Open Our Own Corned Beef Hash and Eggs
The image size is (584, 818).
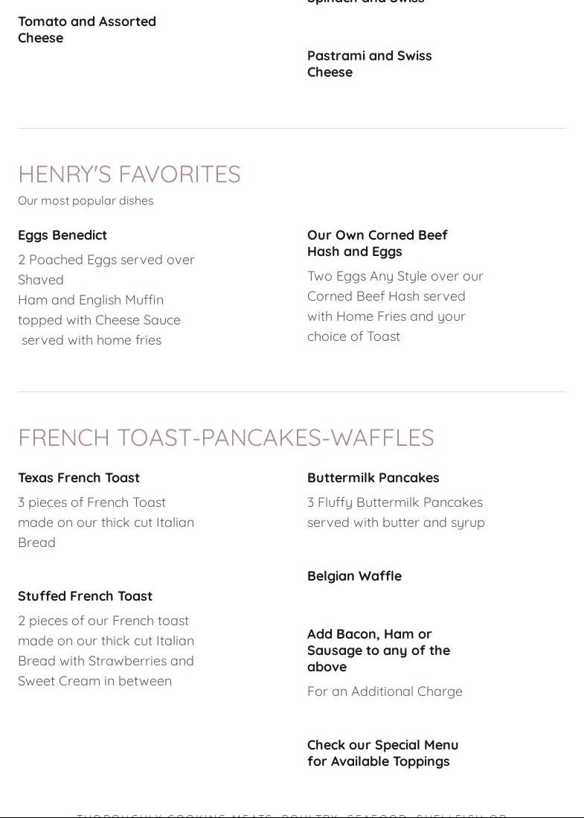376,243
